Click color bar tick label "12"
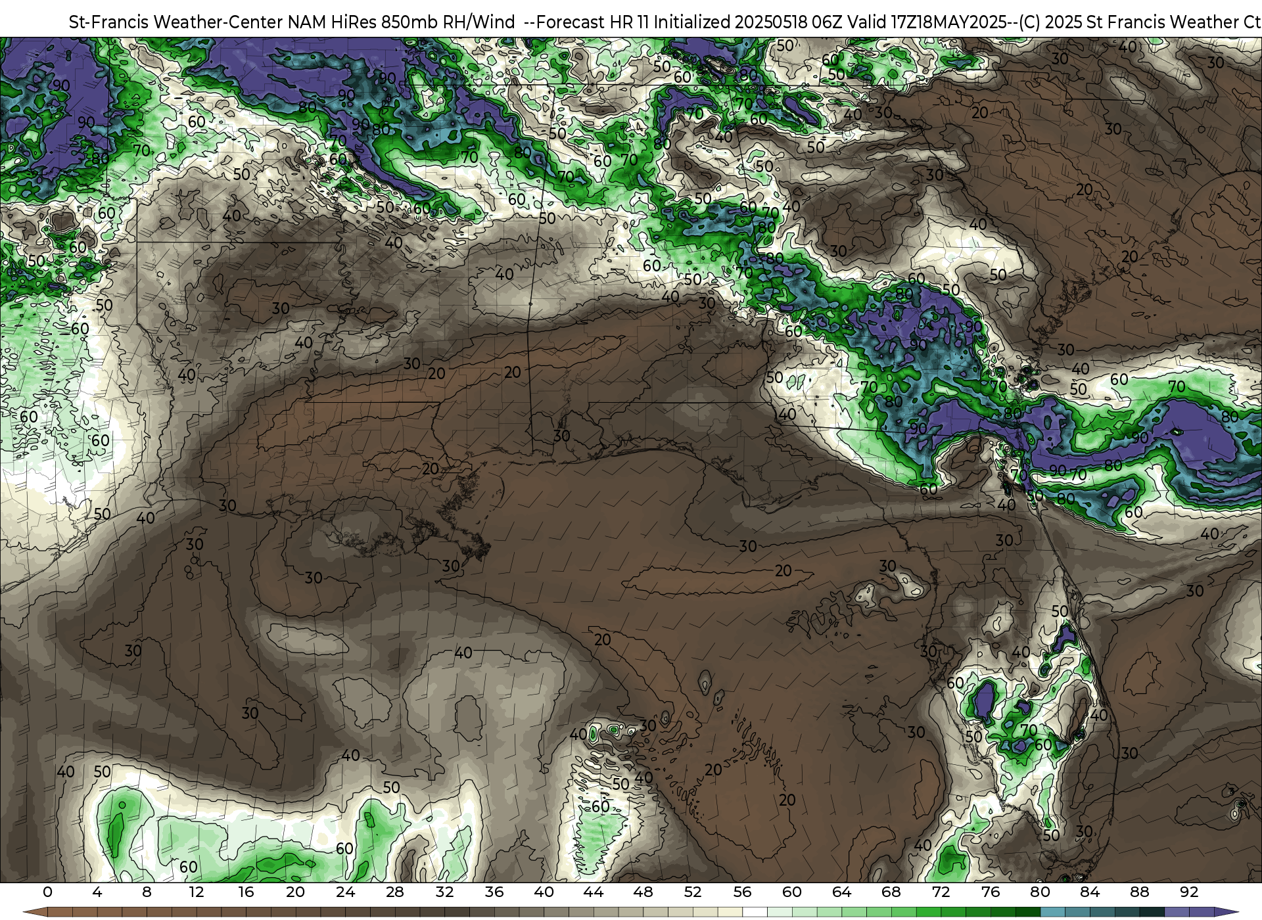 click(197, 892)
